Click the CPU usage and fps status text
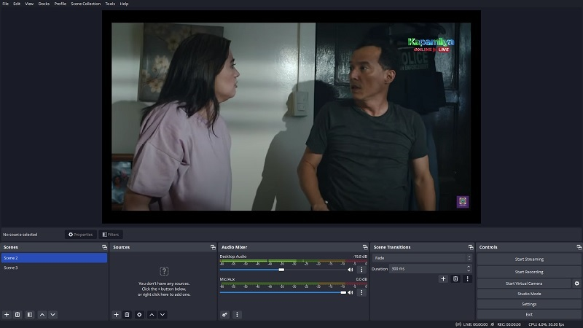The image size is (583, 328). point(546,324)
